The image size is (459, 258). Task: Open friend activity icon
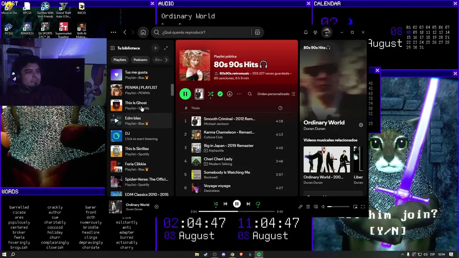315,32
